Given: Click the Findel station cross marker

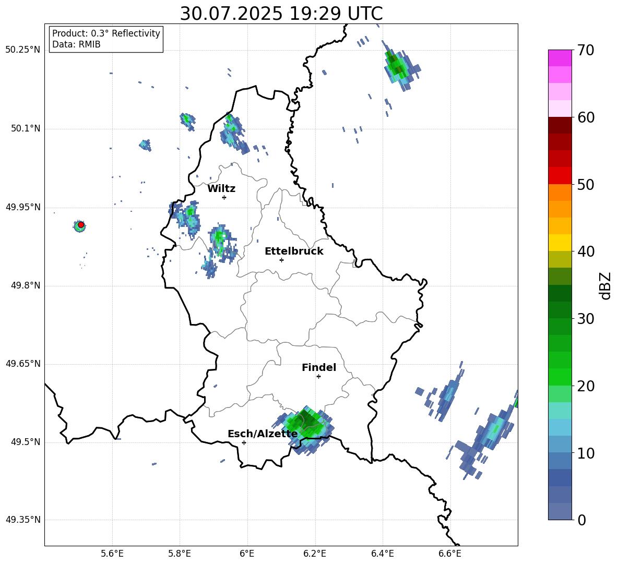Looking at the screenshot, I should point(318,377).
